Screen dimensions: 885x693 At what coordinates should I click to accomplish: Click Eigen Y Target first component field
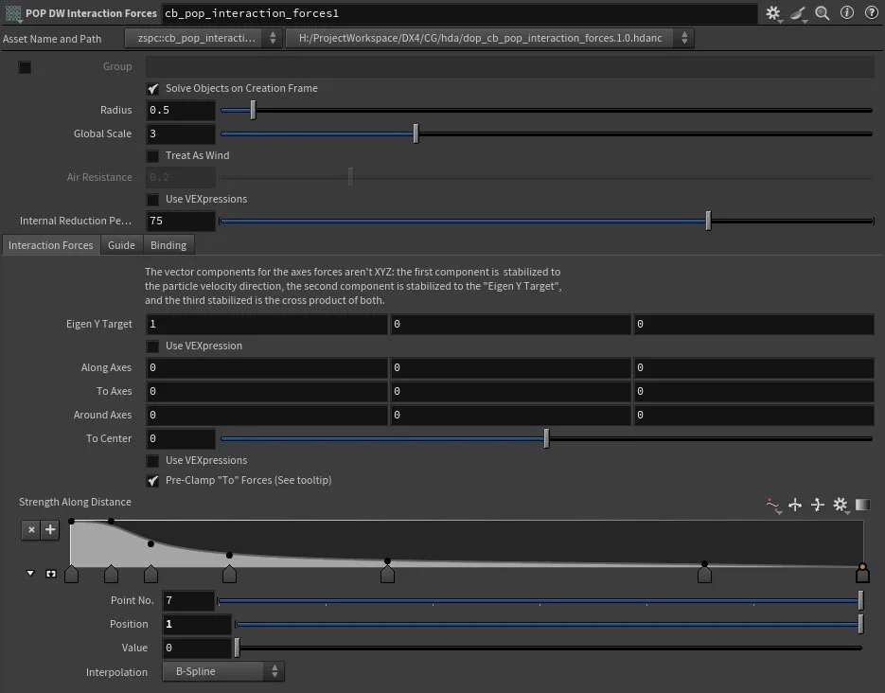pos(267,324)
